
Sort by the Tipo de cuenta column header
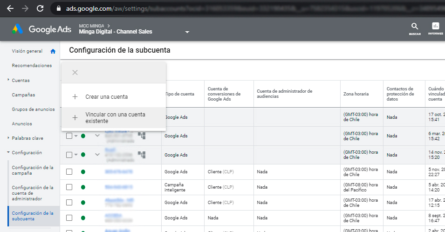[180, 94]
